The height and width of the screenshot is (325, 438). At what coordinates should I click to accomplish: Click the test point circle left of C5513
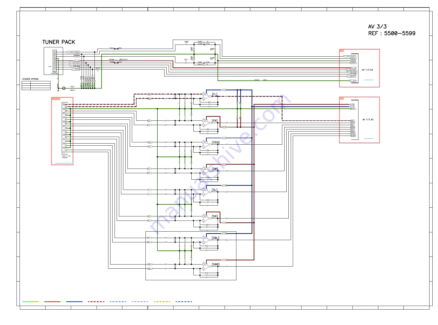coord(64,88)
